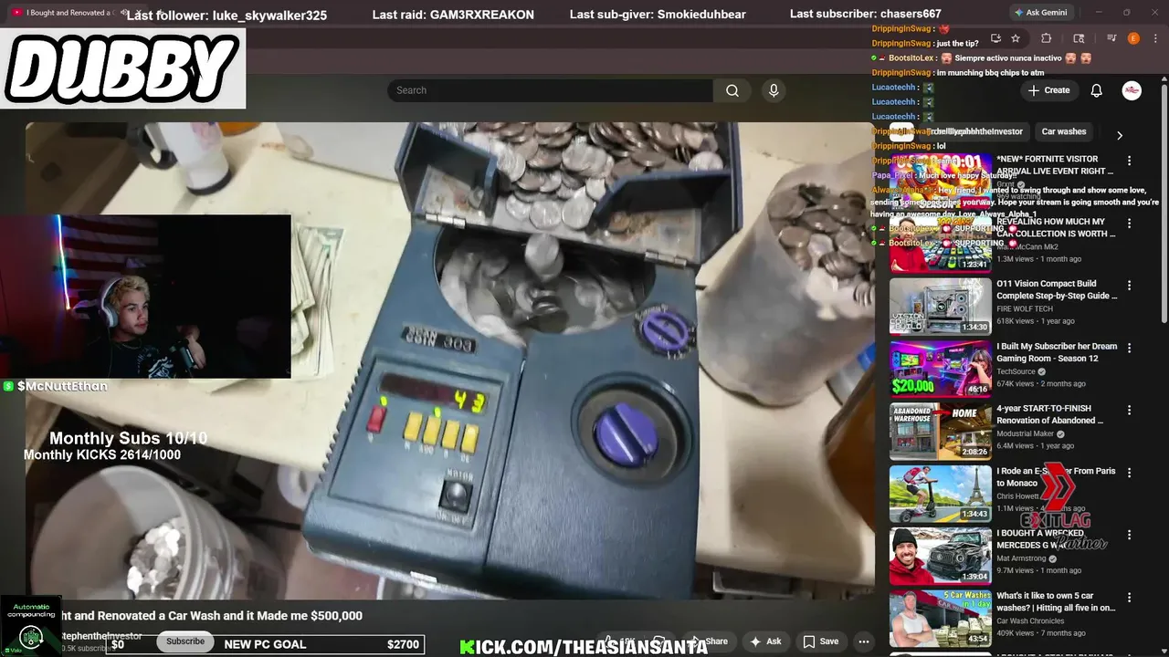The image size is (1169, 657).
Task: Open the browser tab search side panel icon
Action: pyautogui.click(x=1079, y=38)
